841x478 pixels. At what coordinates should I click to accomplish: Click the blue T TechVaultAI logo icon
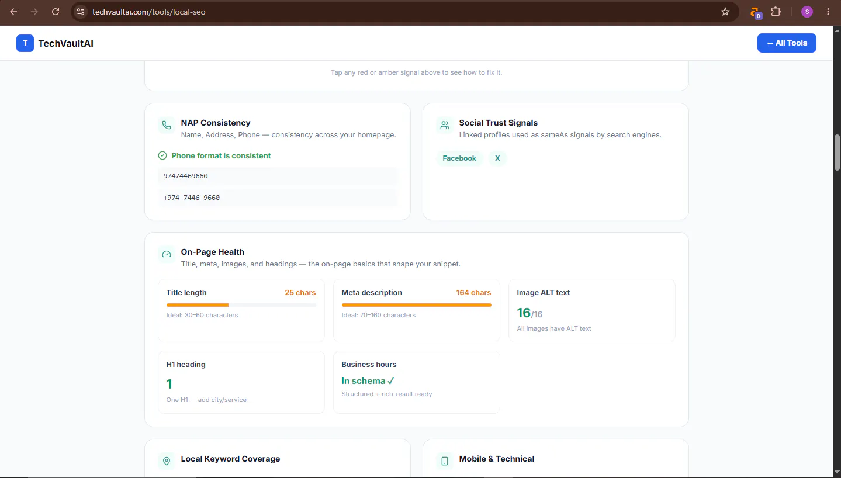coord(25,43)
